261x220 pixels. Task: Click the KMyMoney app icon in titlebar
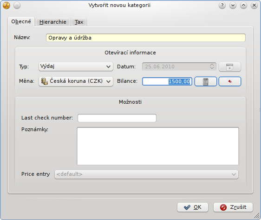pyautogui.click(x=7, y=6)
